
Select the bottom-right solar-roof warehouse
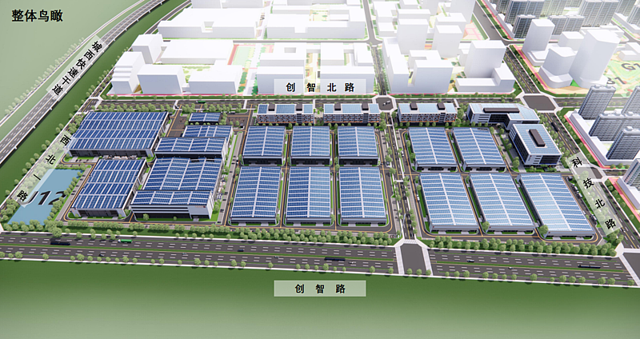pyautogui.click(x=556, y=202)
